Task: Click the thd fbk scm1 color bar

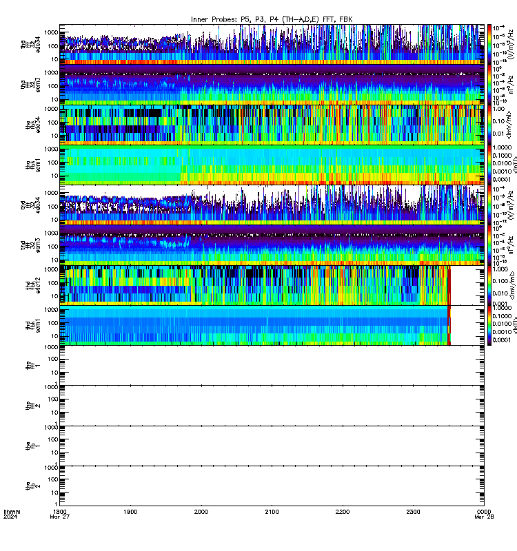Action: pos(489,325)
